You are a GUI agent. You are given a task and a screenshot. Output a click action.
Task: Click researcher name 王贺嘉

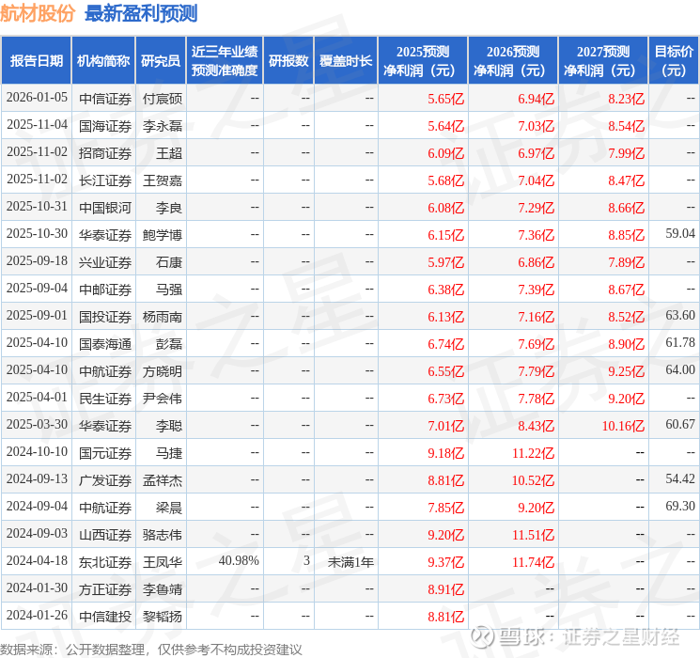click(x=162, y=180)
